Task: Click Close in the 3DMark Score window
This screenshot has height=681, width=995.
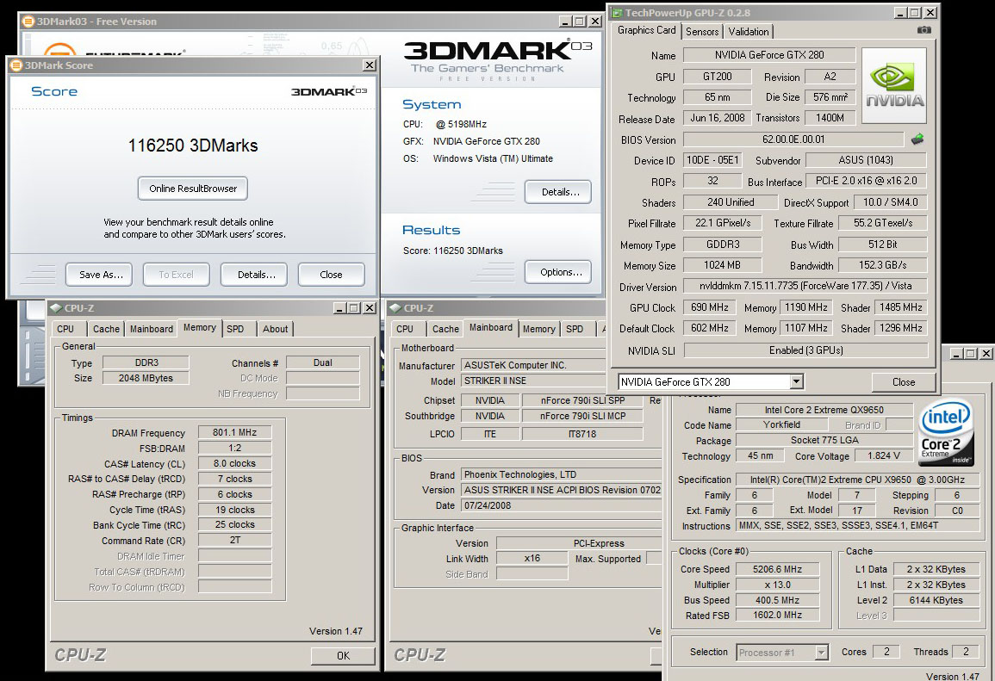Action: click(x=332, y=275)
